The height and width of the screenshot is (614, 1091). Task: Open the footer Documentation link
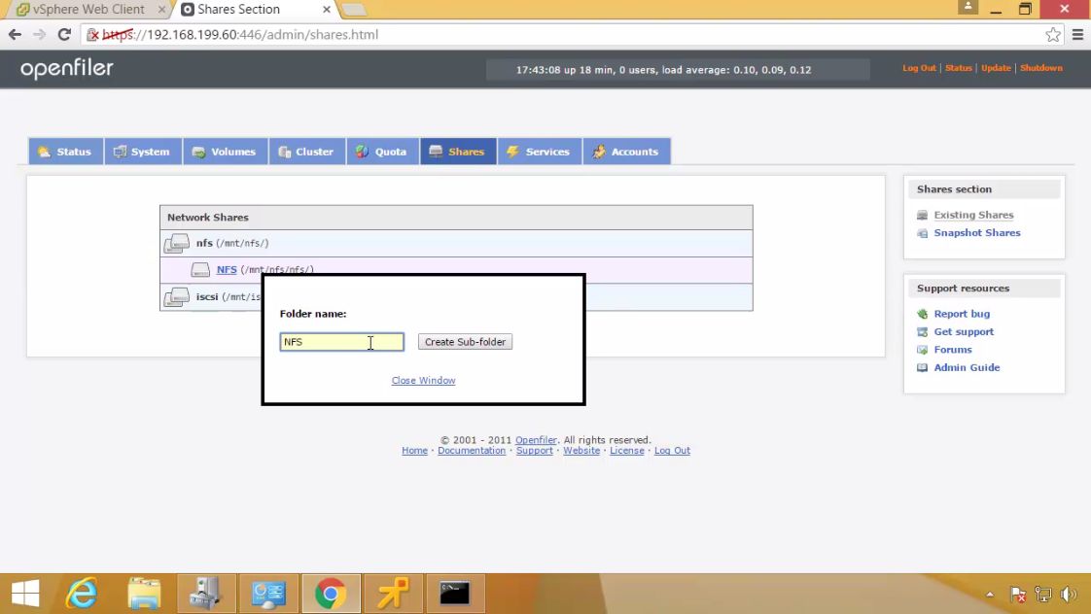[x=472, y=451]
